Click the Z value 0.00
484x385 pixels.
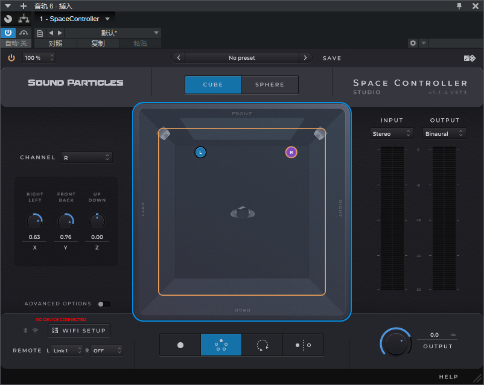[97, 237]
